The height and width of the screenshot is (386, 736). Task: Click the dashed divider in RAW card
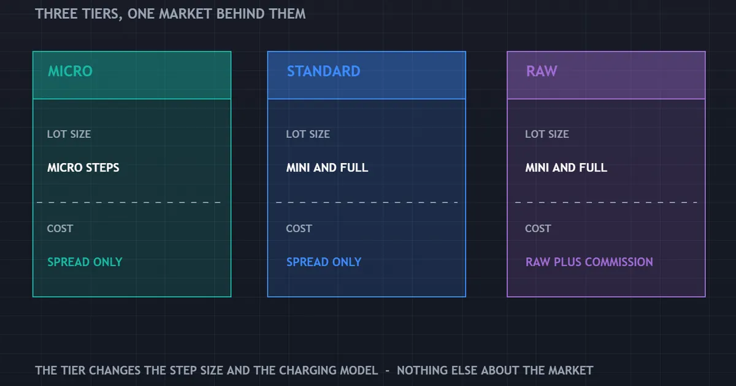(606, 202)
